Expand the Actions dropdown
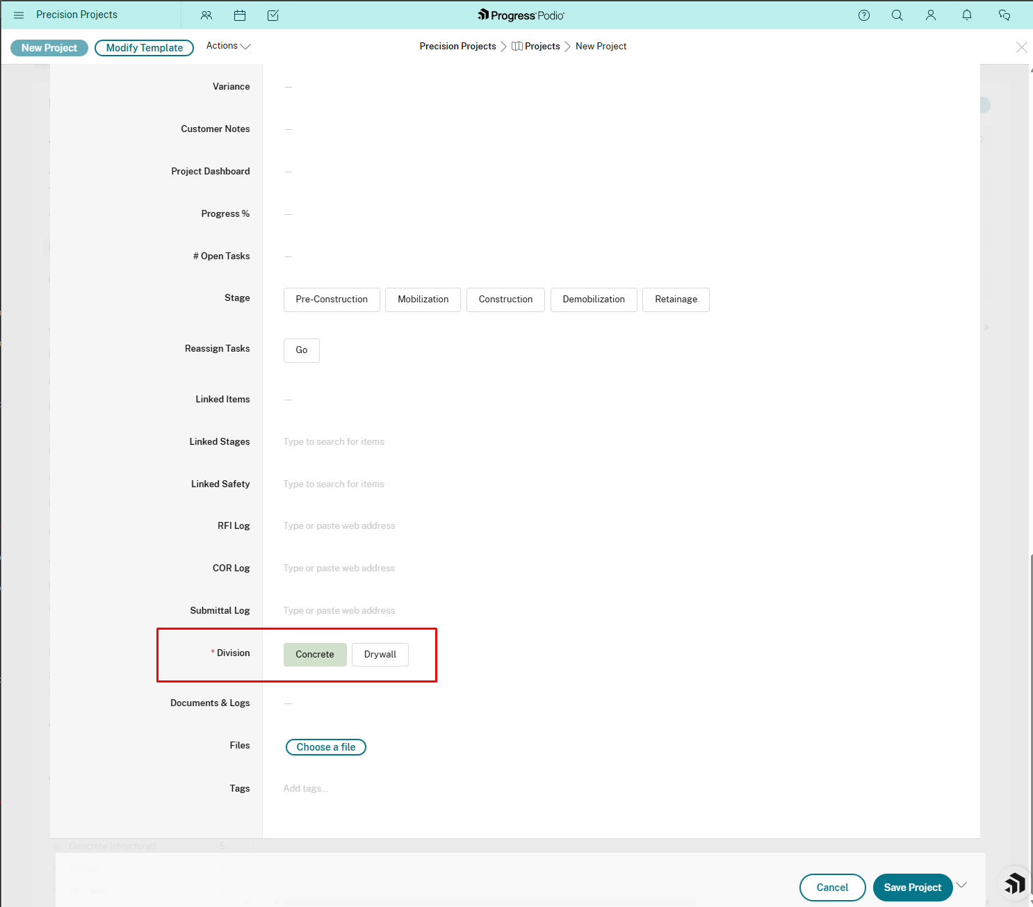1033x907 pixels. click(228, 46)
